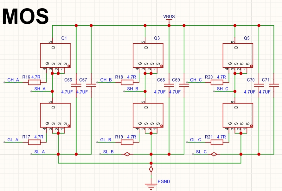The width and height of the screenshot is (282, 191).
Task: Click the R16 resistor symbol
Action: click(x=34, y=83)
